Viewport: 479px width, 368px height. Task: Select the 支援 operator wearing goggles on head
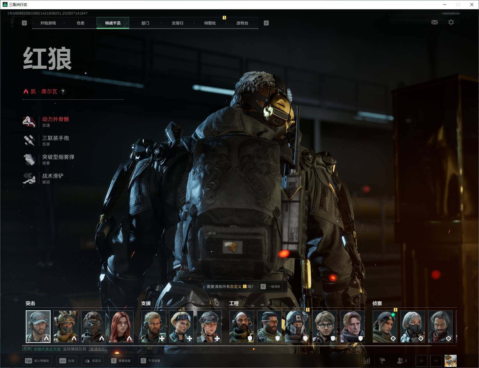181,326
